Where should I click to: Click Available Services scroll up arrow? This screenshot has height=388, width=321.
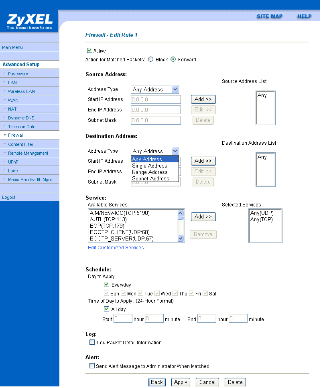point(181,213)
